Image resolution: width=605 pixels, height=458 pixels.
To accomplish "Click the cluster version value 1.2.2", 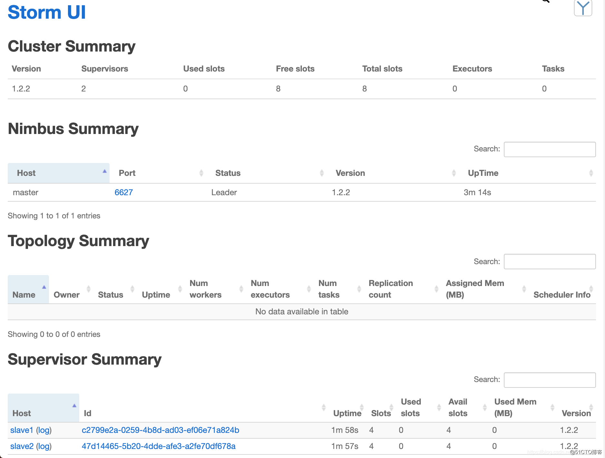I will click(x=21, y=89).
